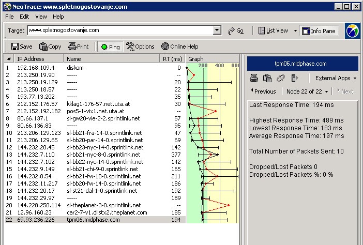
Task: Toggle the Info Pane button
Action: click(319, 31)
